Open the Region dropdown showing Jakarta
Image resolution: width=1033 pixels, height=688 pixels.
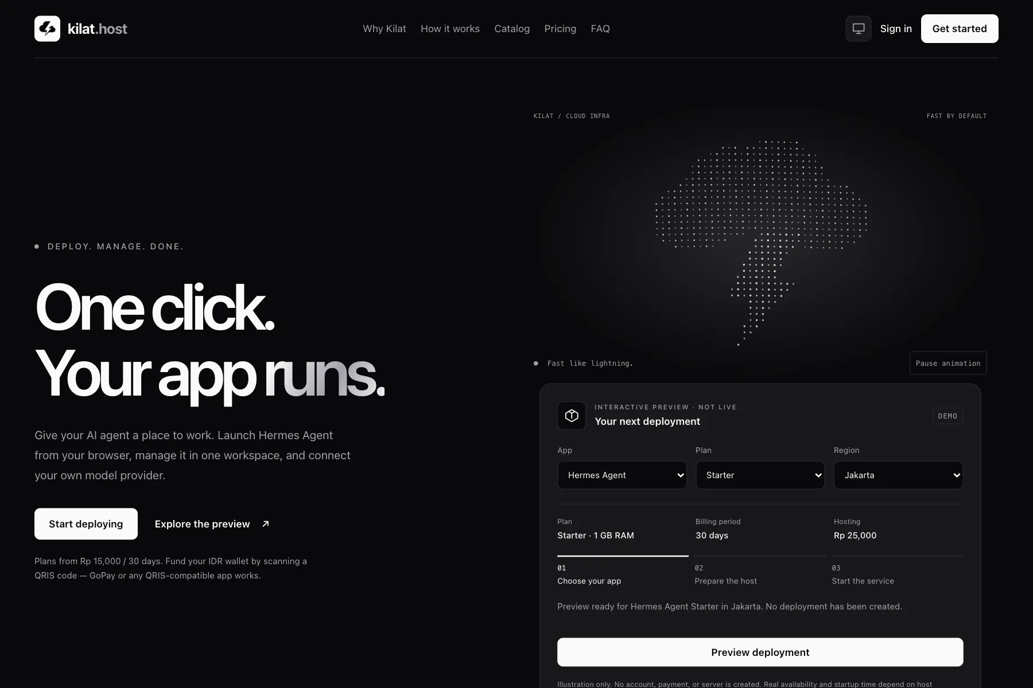pos(898,475)
